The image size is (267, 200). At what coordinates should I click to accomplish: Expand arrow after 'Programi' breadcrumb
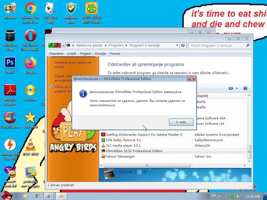(x=126, y=45)
